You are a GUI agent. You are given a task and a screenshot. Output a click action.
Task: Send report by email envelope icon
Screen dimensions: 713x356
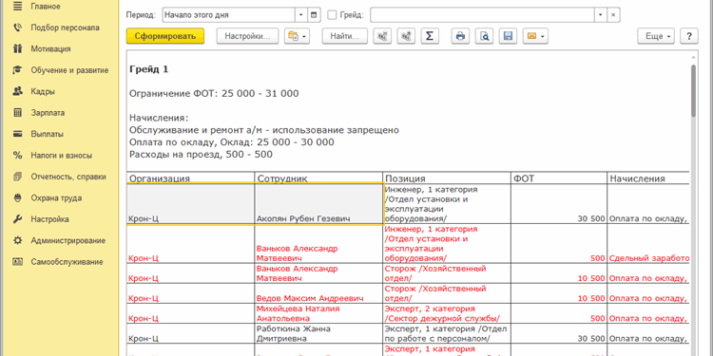(x=535, y=36)
